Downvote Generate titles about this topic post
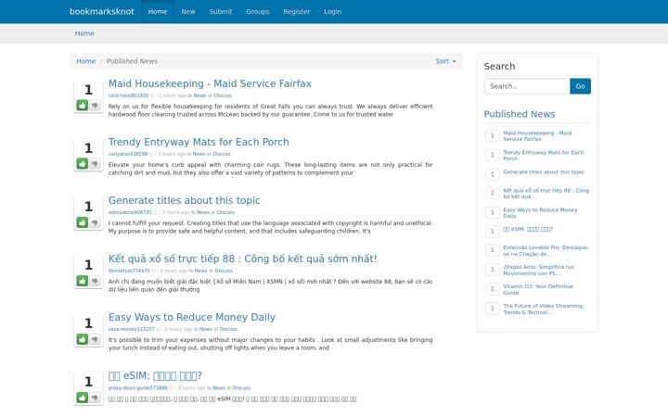This screenshot has width=668, height=417. (95, 222)
